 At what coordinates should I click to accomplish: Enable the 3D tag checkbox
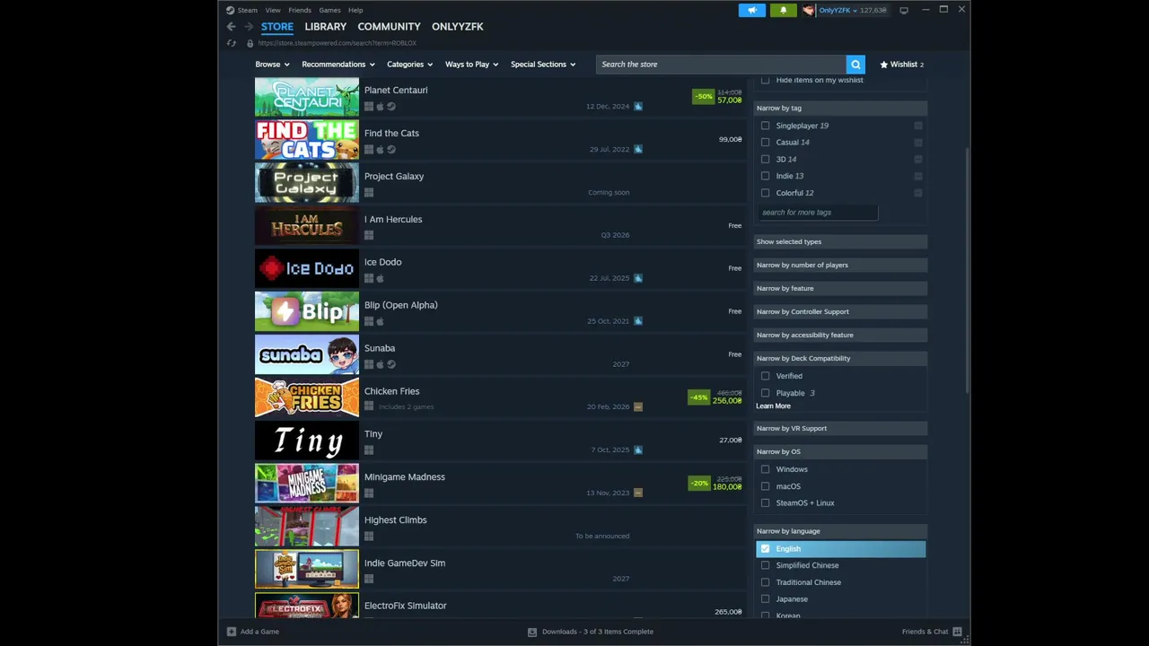(766, 159)
